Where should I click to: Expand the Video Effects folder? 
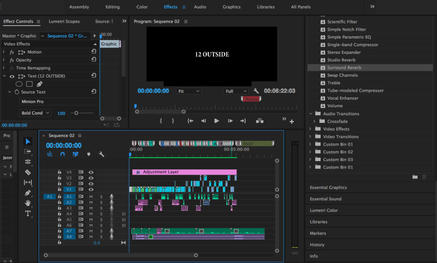pyautogui.click(x=310, y=129)
